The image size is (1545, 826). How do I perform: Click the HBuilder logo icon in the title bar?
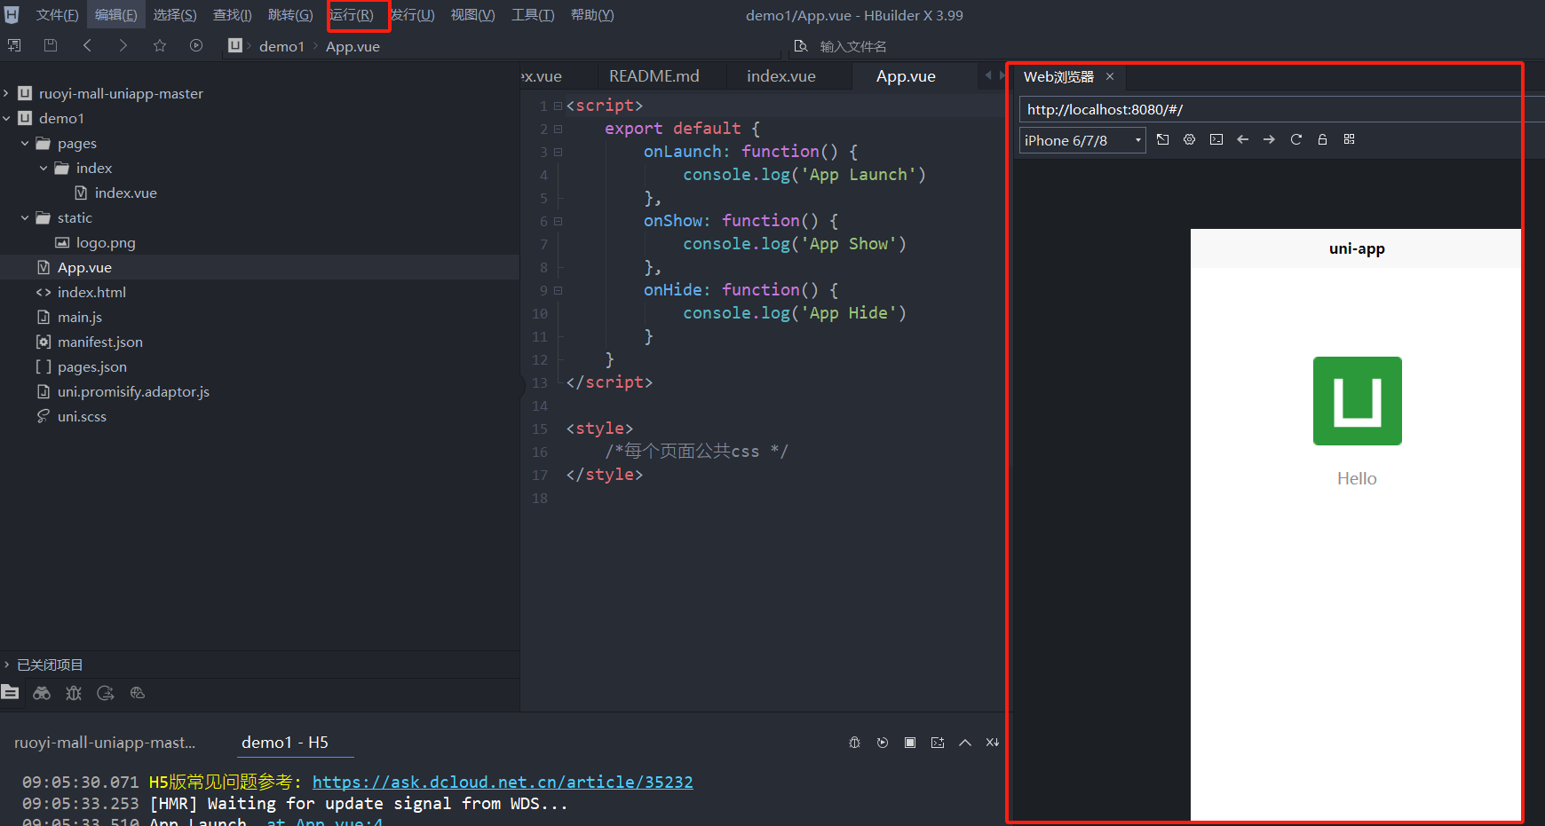12,14
